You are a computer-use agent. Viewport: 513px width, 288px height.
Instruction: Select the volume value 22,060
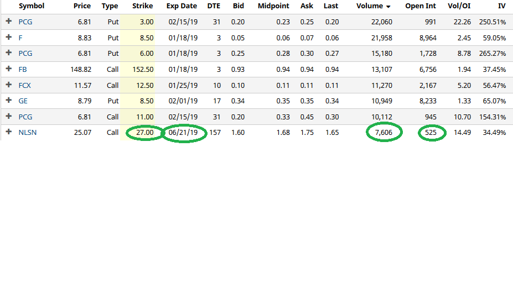click(x=382, y=22)
